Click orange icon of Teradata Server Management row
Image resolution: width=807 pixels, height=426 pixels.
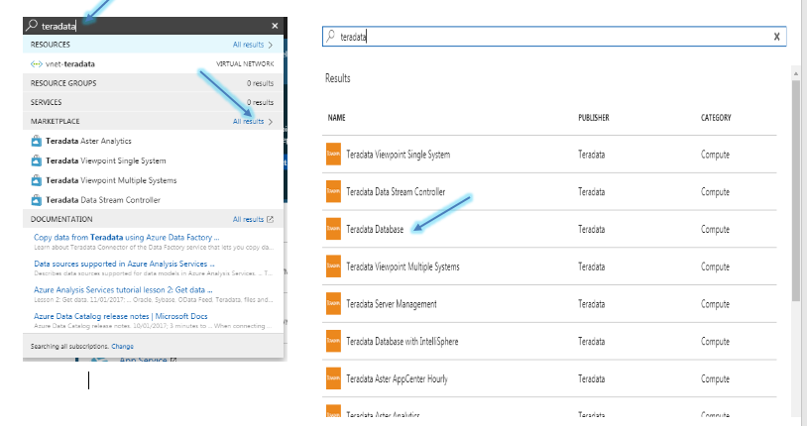[x=333, y=303]
